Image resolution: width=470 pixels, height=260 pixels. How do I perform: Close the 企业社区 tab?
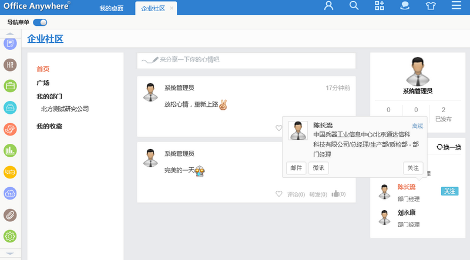tap(172, 8)
